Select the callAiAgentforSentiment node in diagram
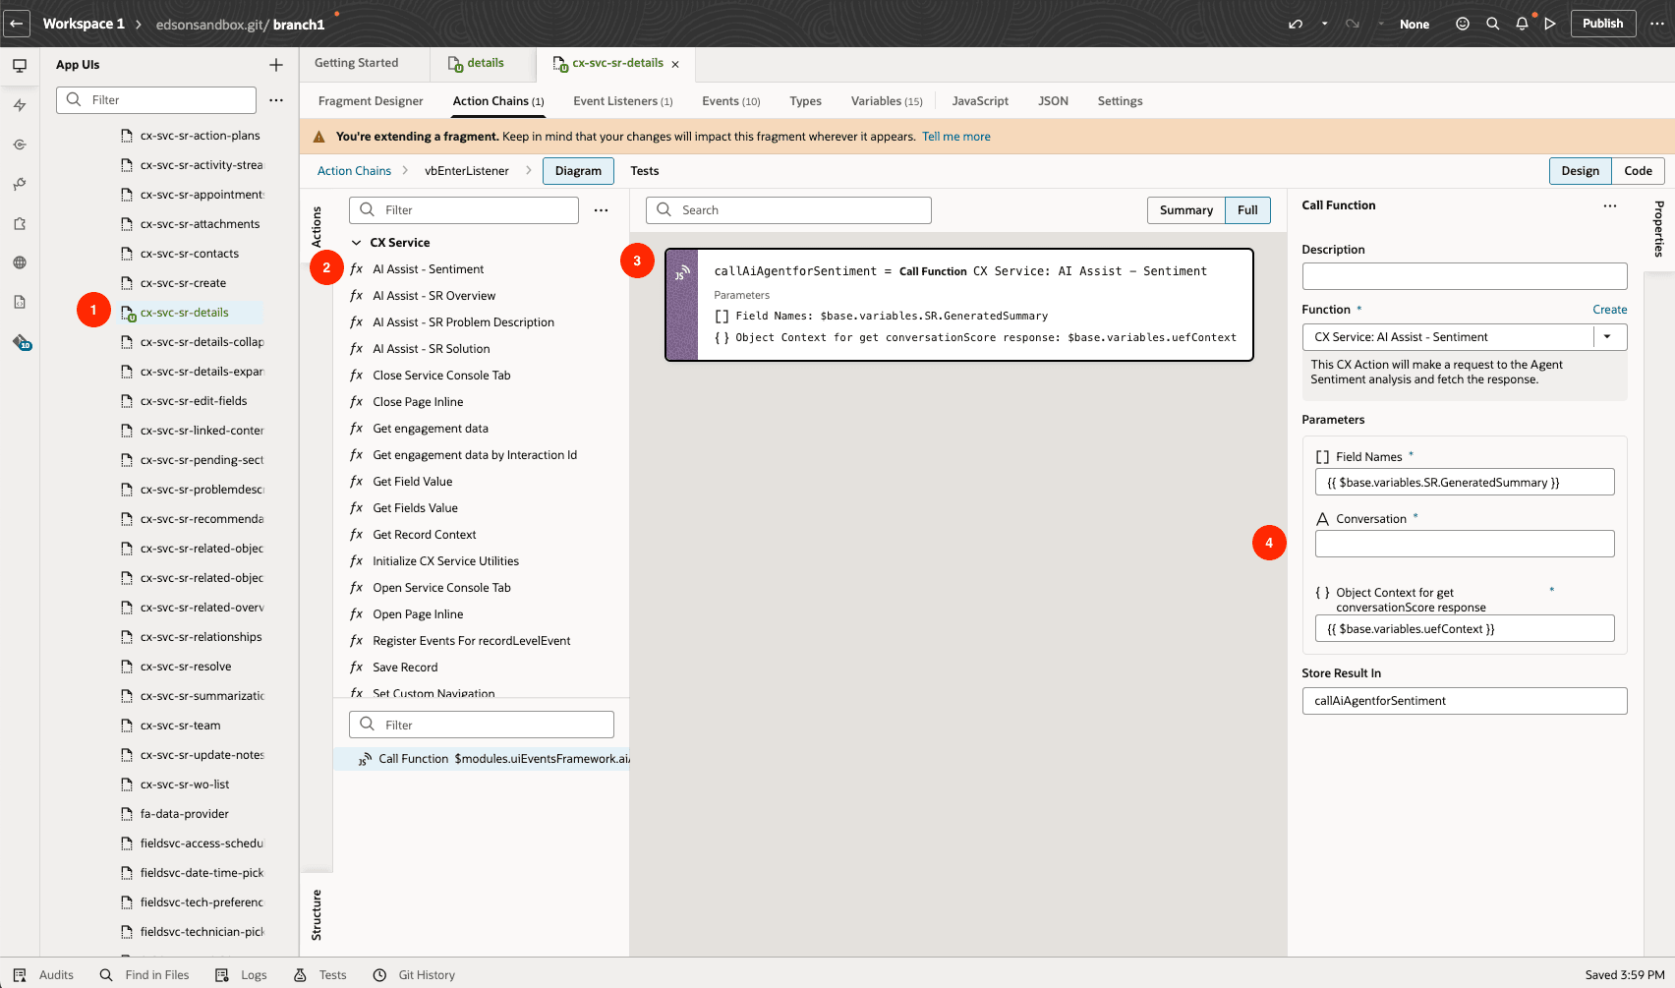The width and height of the screenshot is (1675, 988). pos(959,305)
